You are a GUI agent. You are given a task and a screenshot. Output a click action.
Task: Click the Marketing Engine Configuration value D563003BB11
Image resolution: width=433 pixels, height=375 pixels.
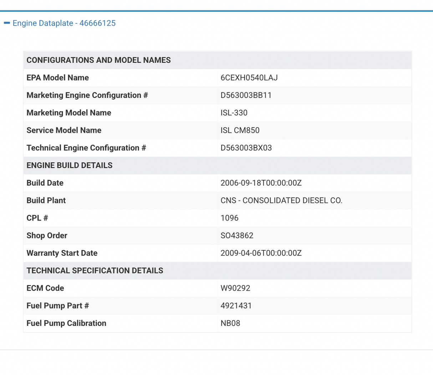click(x=246, y=95)
